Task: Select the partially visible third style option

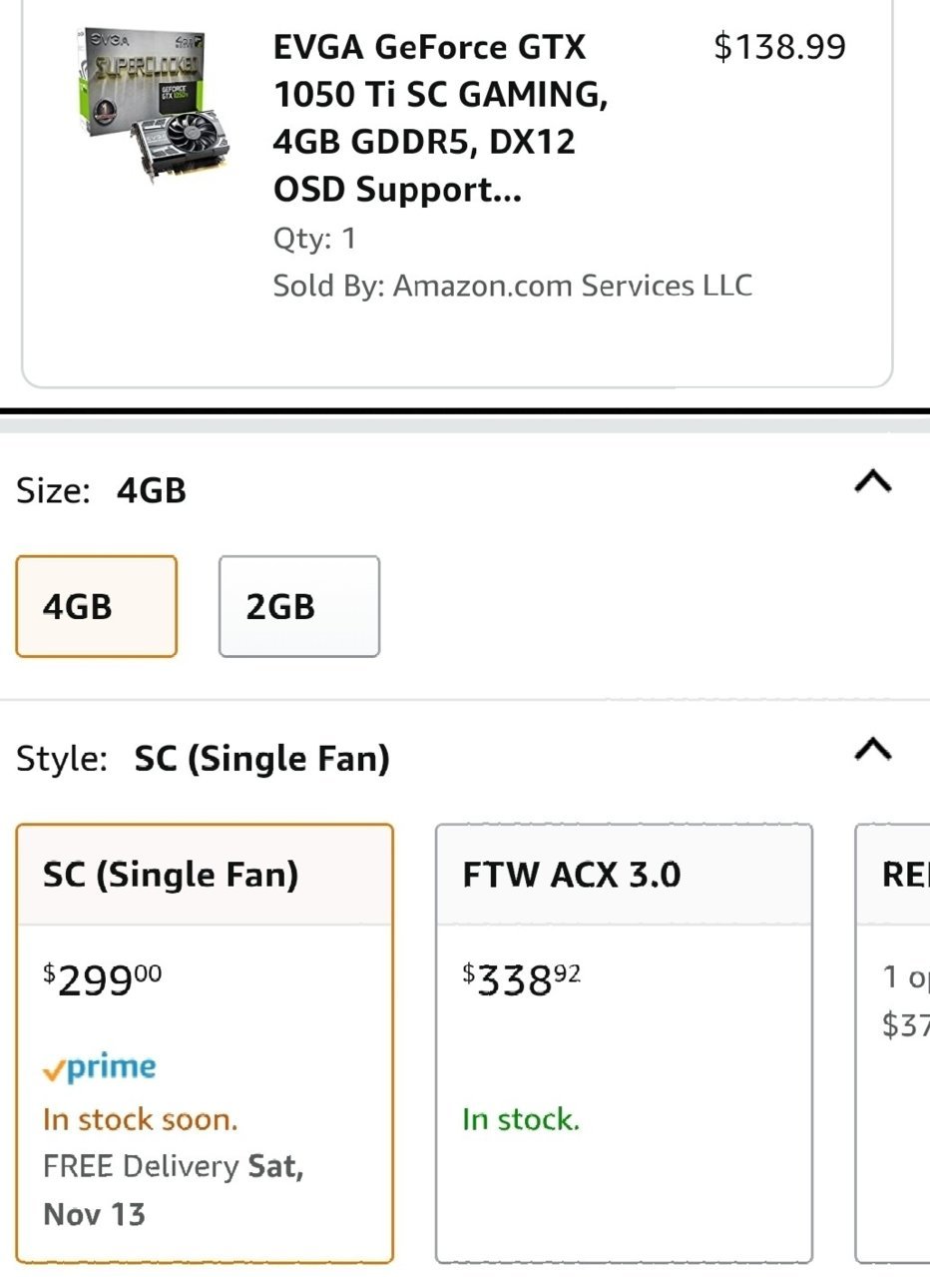Action: point(893,1043)
